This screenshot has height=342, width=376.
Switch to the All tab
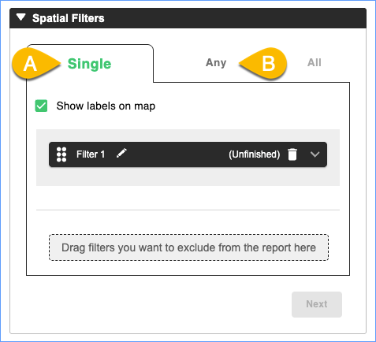click(315, 62)
